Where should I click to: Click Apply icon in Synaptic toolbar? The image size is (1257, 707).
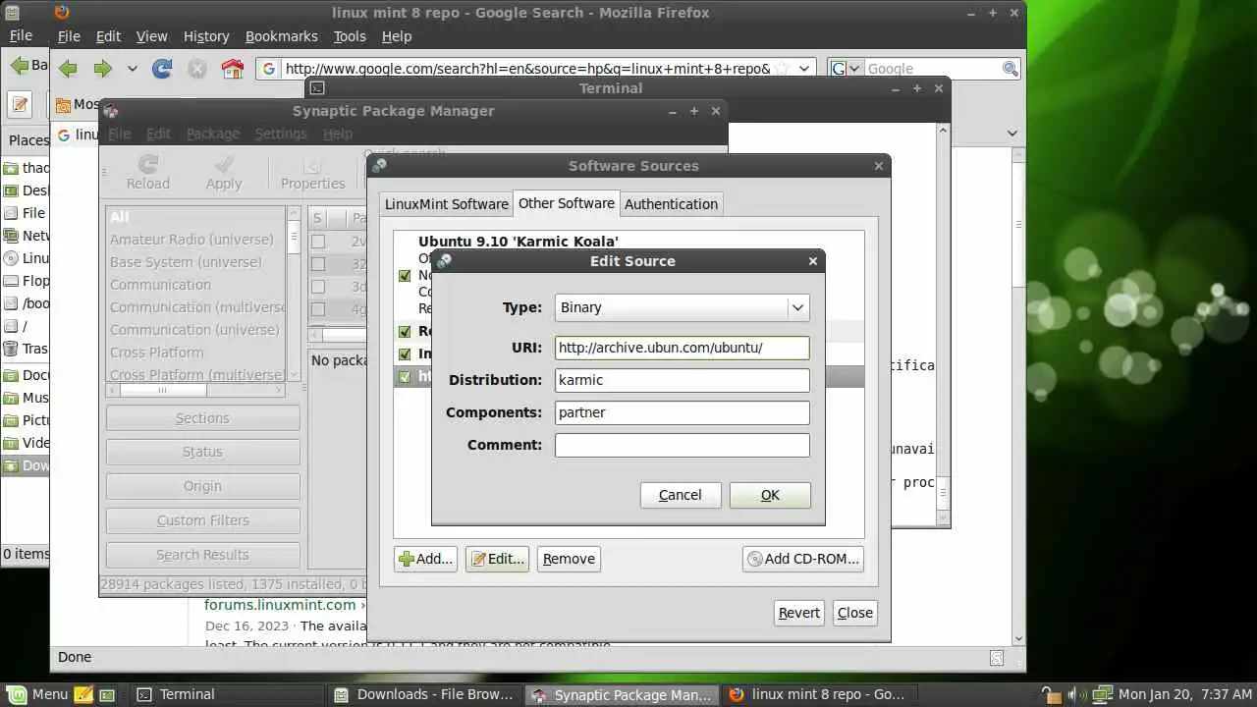[x=224, y=163]
